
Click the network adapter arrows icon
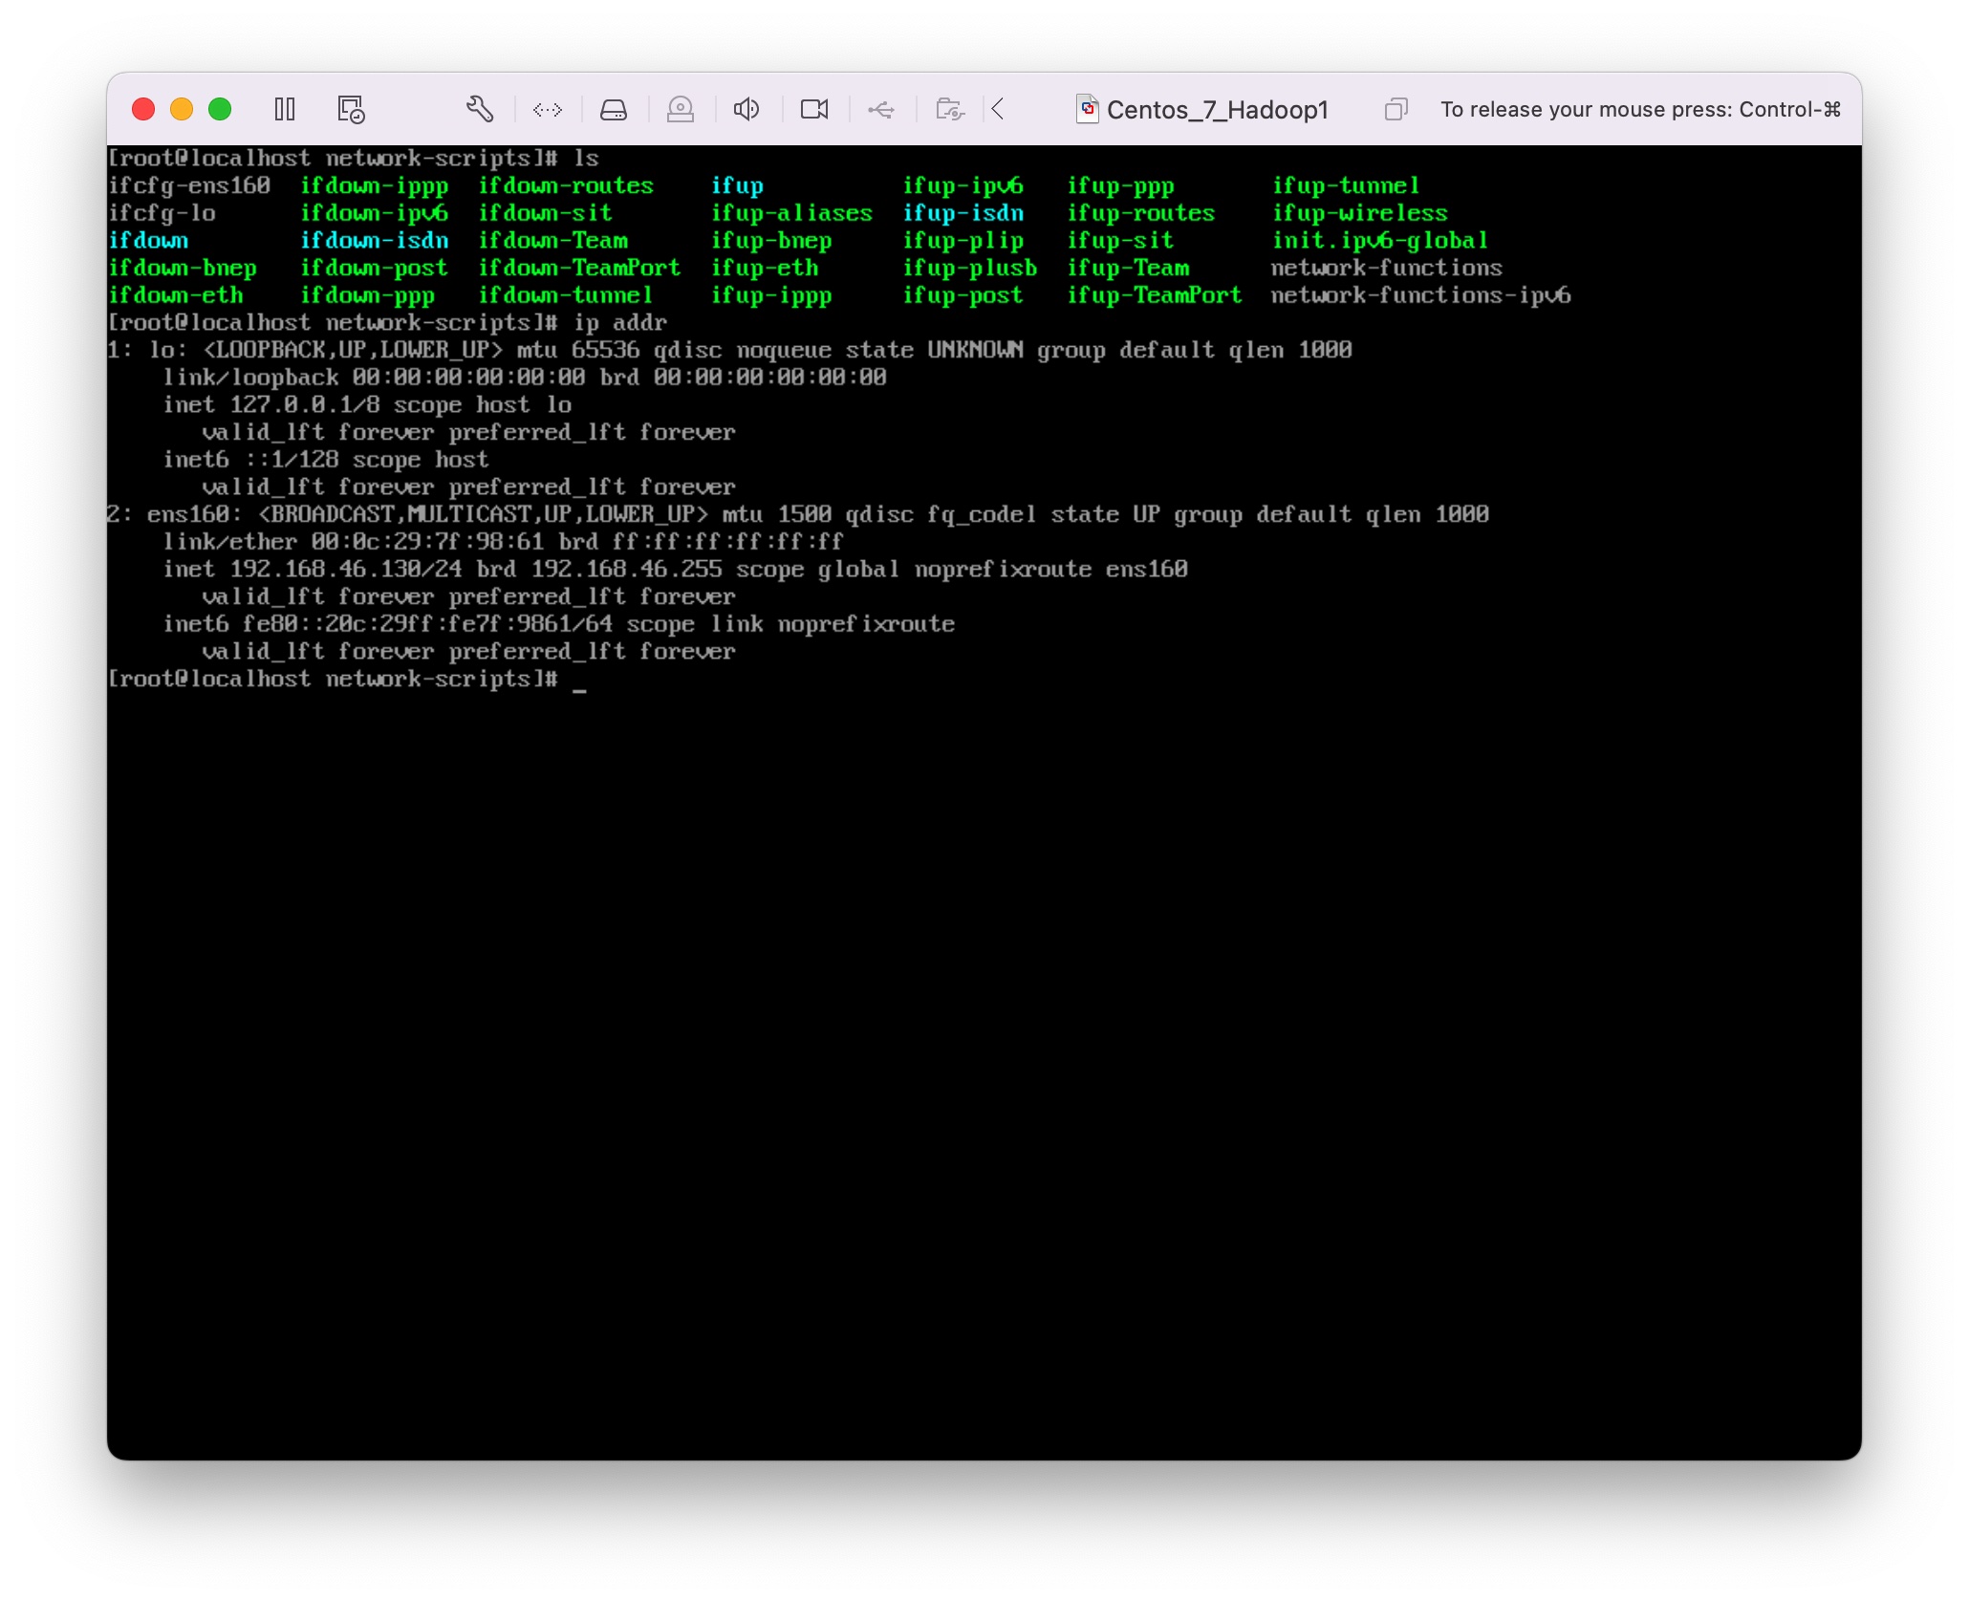pos(548,110)
